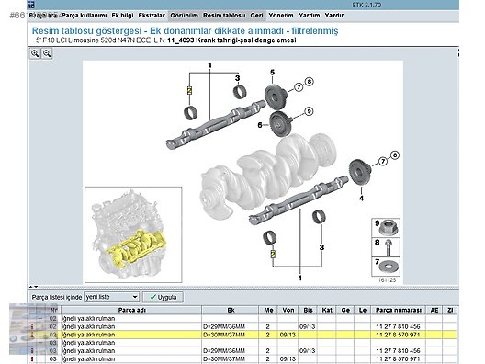Open the Yönetim menu
485x364 pixels.
(281, 16)
